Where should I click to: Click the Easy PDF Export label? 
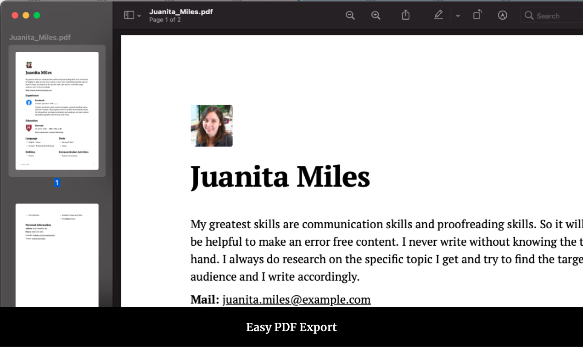pyautogui.click(x=291, y=327)
